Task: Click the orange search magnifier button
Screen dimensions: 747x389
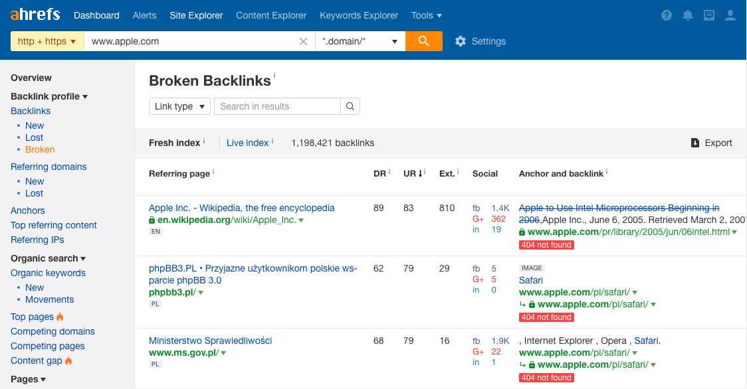Action: tap(423, 41)
